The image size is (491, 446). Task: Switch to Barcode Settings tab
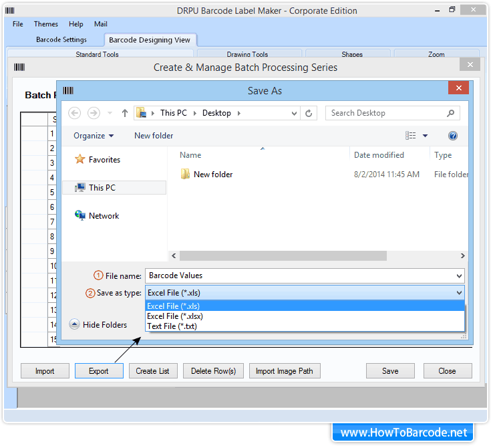61,39
